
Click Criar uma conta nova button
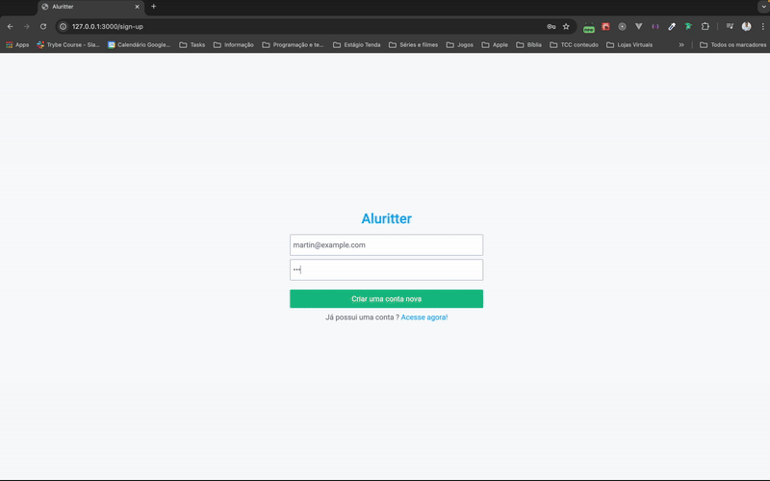tap(387, 299)
